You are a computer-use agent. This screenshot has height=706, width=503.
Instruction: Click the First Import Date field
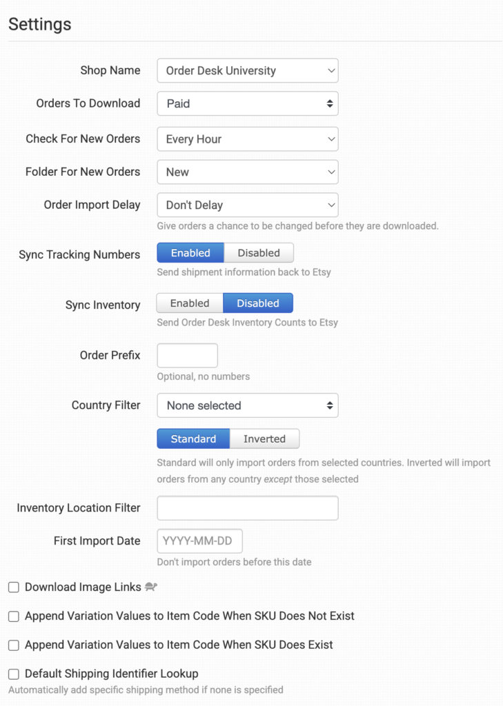tap(199, 541)
